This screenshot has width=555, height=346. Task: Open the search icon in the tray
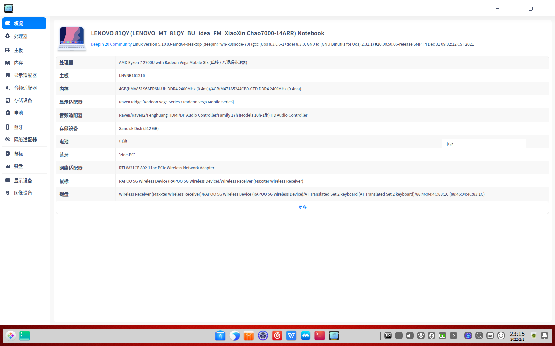(479, 336)
